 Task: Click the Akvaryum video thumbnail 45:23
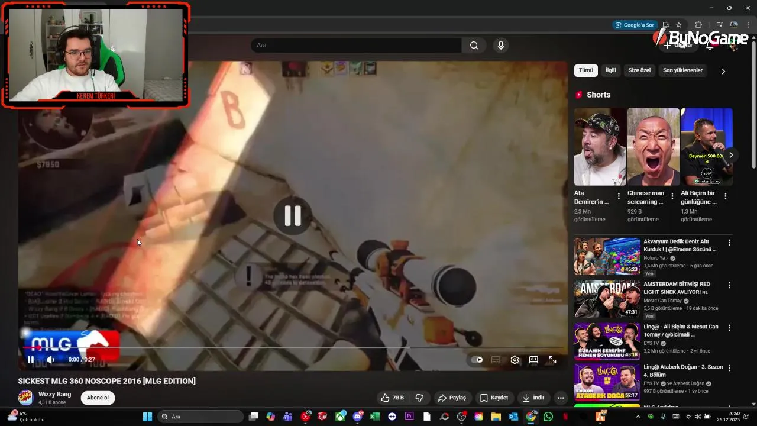(607, 256)
